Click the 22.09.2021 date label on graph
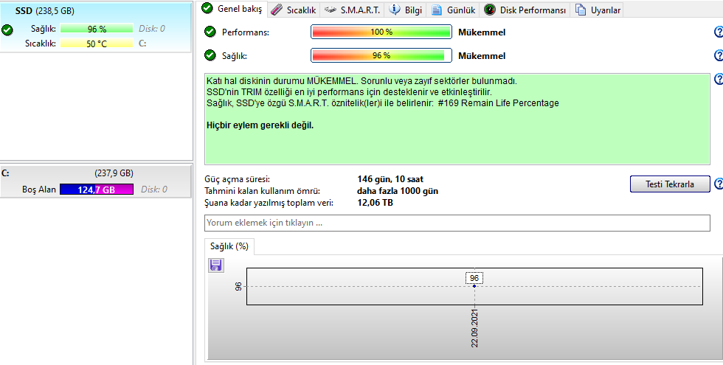 pos(474,329)
